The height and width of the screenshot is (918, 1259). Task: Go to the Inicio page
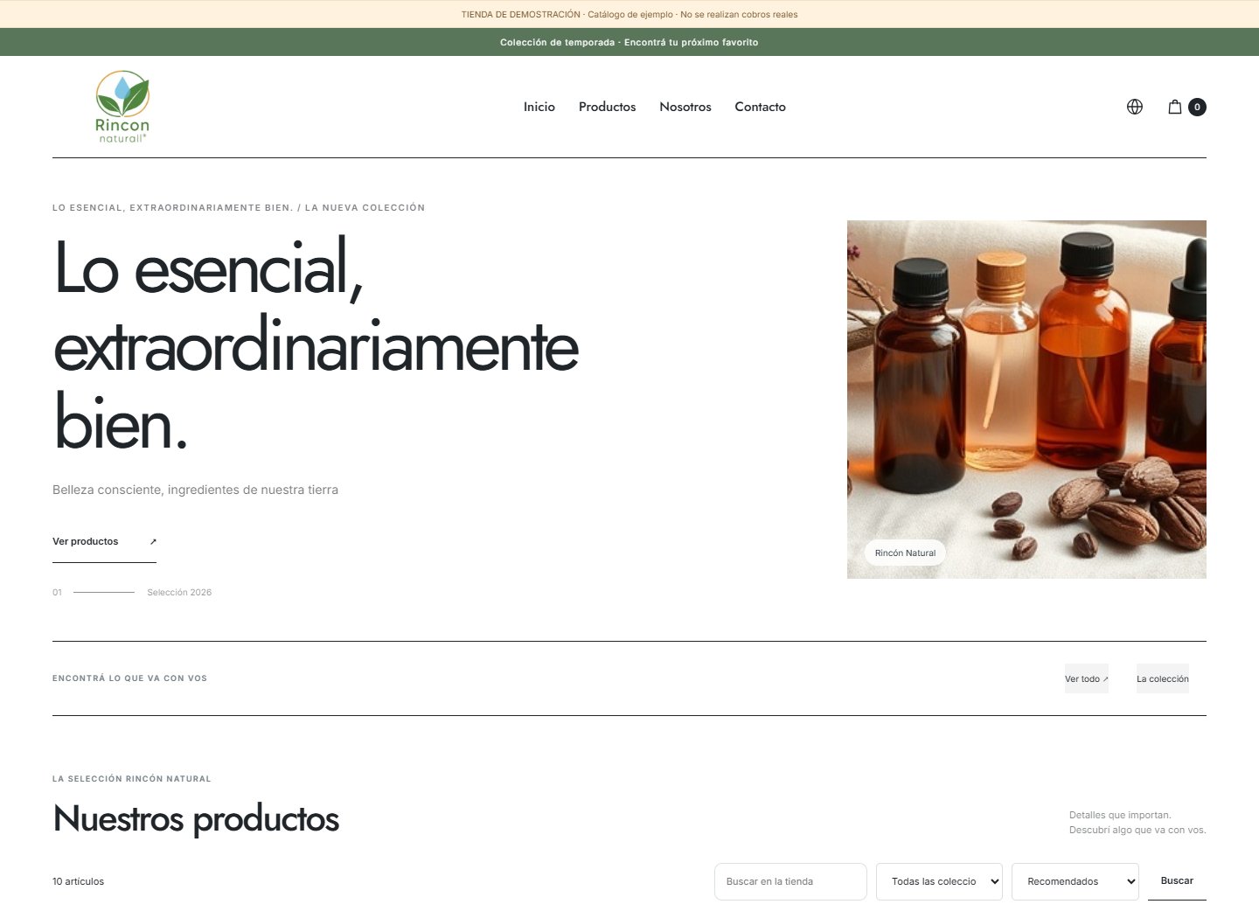click(x=539, y=107)
